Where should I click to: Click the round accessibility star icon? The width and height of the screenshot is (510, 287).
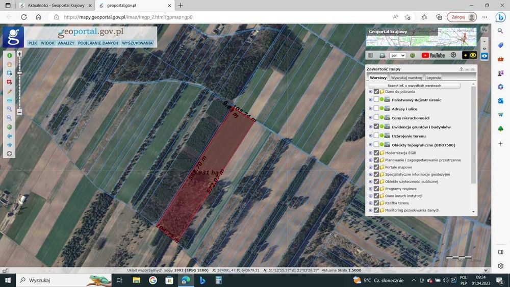click(x=453, y=55)
